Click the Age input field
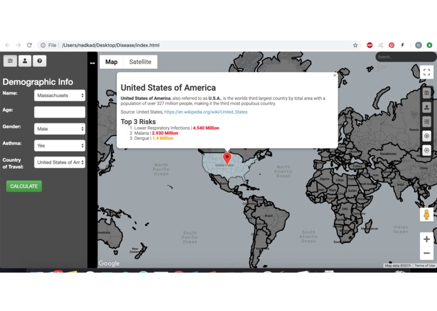437x311 pixels. tap(60, 112)
